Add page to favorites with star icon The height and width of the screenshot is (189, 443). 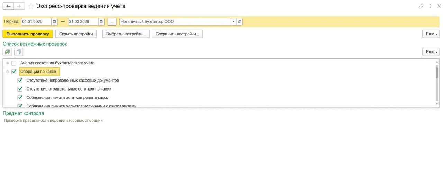click(x=31, y=6)
